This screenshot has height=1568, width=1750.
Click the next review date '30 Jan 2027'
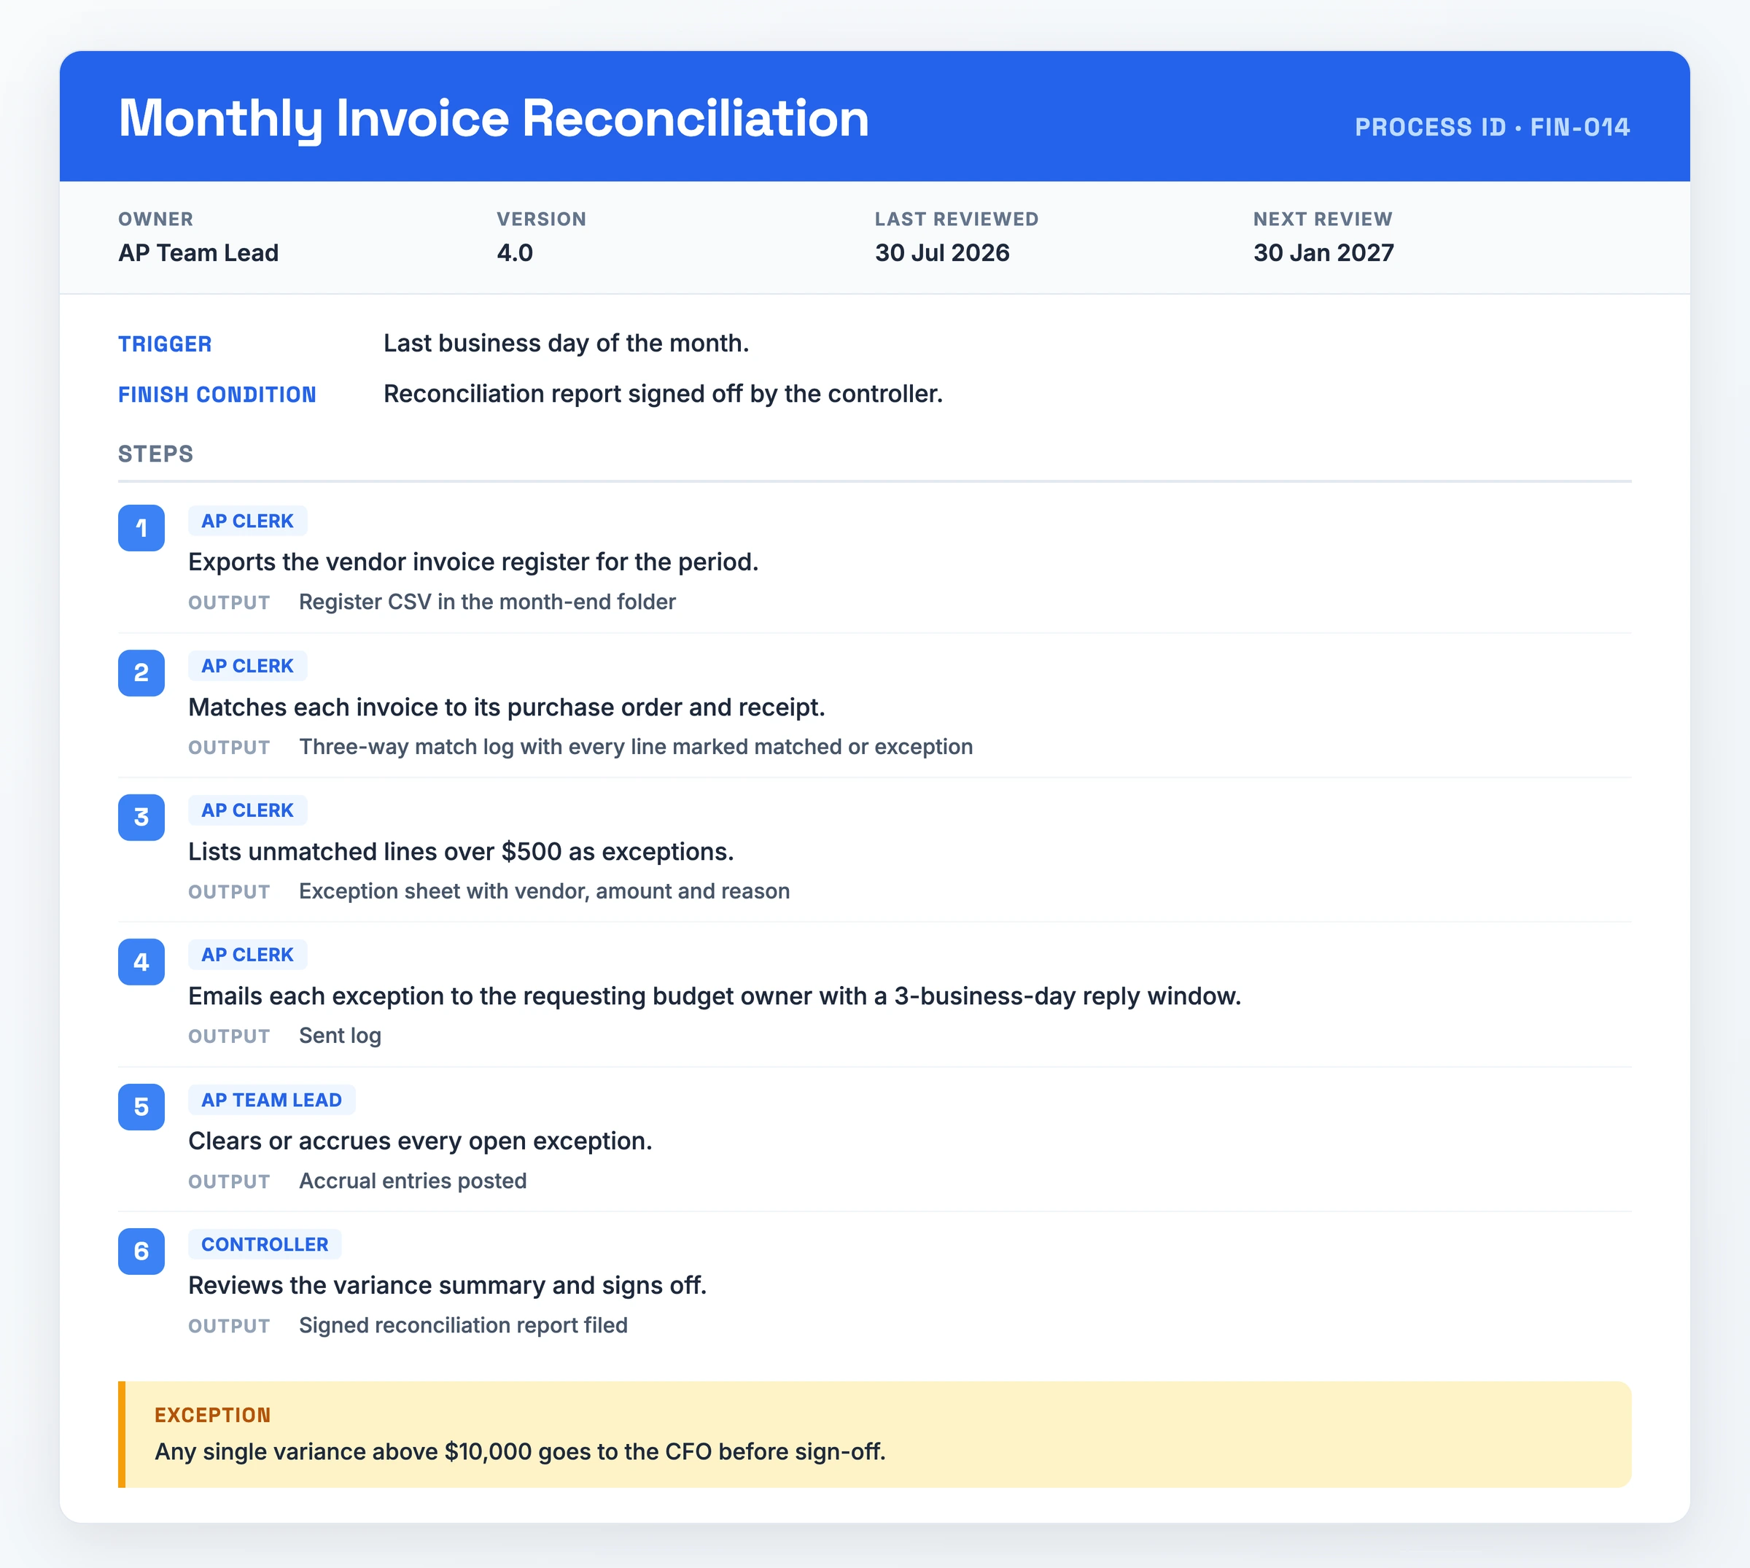1323,253
